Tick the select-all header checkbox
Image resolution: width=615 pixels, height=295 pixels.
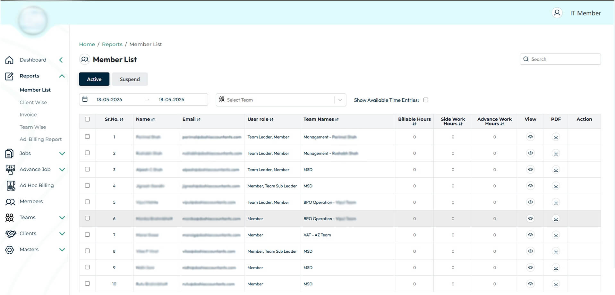(87, 119)
